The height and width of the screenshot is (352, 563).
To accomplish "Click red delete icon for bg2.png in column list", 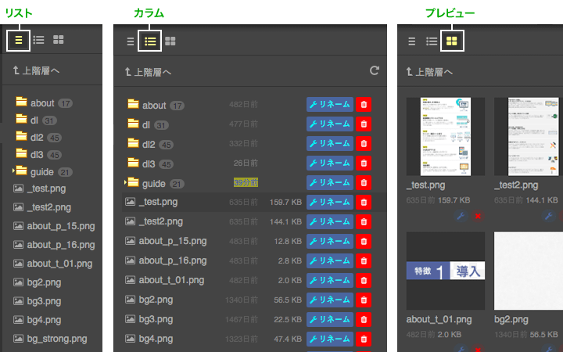I will [x=364, y=300].
